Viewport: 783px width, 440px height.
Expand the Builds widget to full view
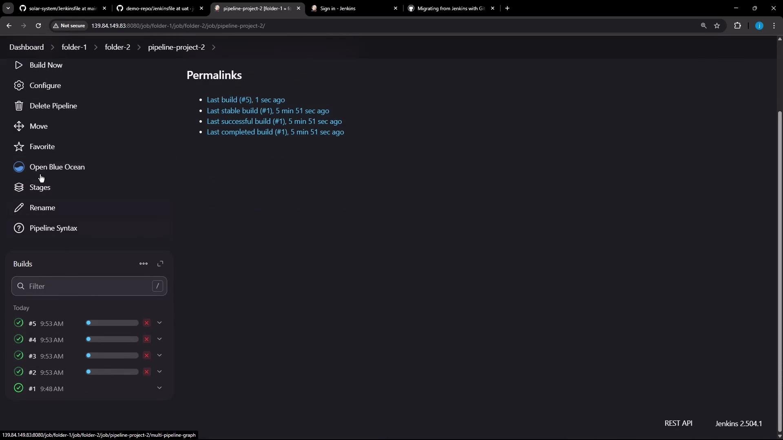pos(160,264)
